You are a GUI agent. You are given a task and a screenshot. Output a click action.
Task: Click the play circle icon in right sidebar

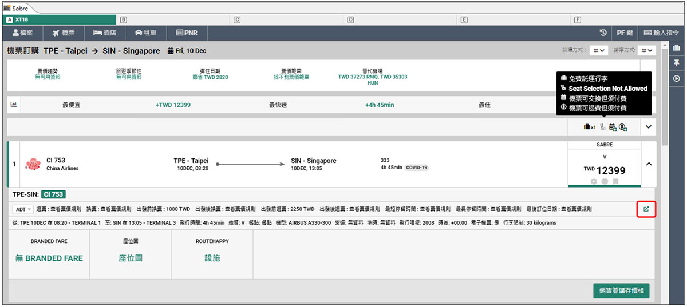[677, 79]
